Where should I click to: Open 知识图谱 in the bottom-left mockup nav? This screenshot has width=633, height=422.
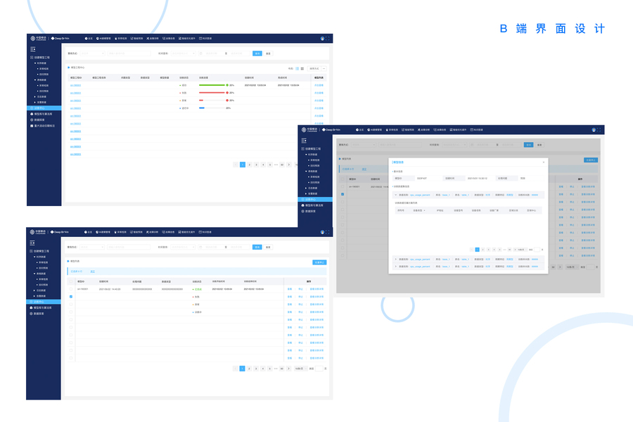[x=205, y=232]
